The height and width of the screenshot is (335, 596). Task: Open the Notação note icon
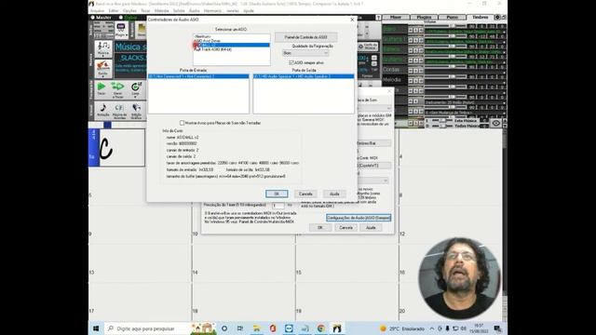(x=103, y=108)
